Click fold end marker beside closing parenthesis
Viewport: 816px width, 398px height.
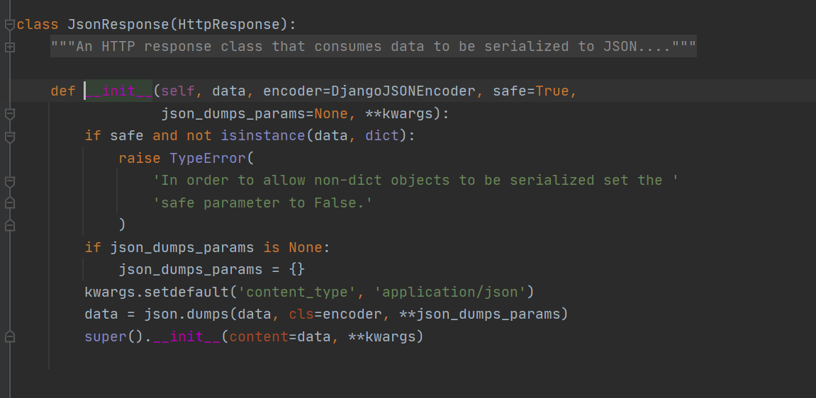(9, 225)
